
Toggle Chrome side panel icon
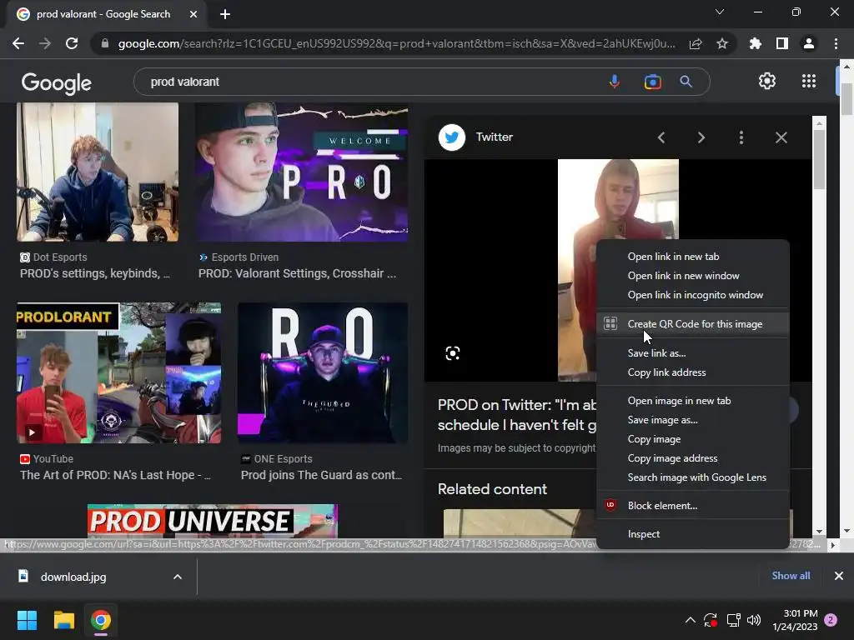pos(782,43)
